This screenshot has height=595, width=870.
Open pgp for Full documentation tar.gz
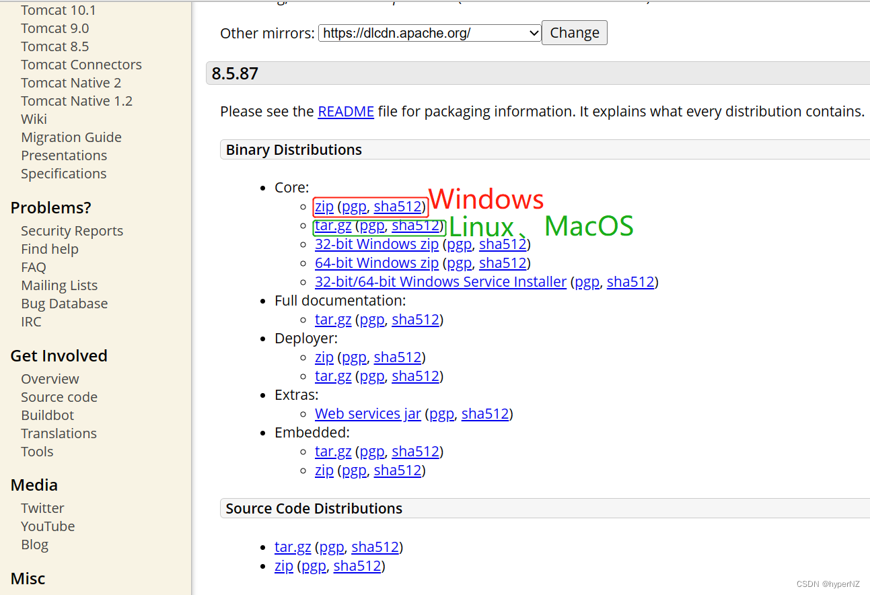click(372, 320)
